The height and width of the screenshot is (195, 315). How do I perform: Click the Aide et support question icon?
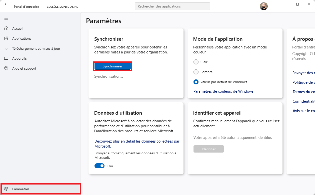(x=6, y=68)
